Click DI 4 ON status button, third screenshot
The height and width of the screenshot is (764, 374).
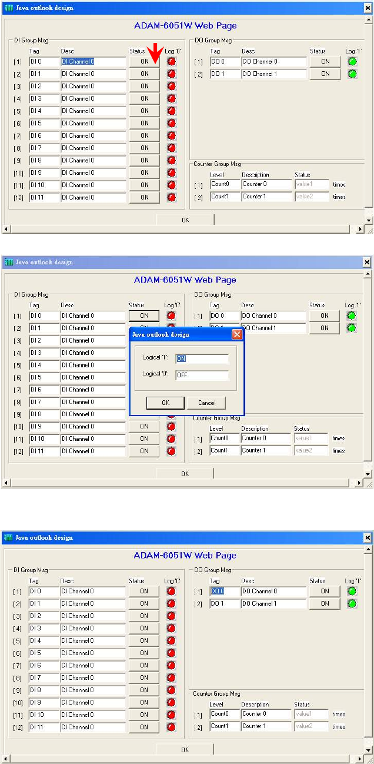click(x=144, y=640)
